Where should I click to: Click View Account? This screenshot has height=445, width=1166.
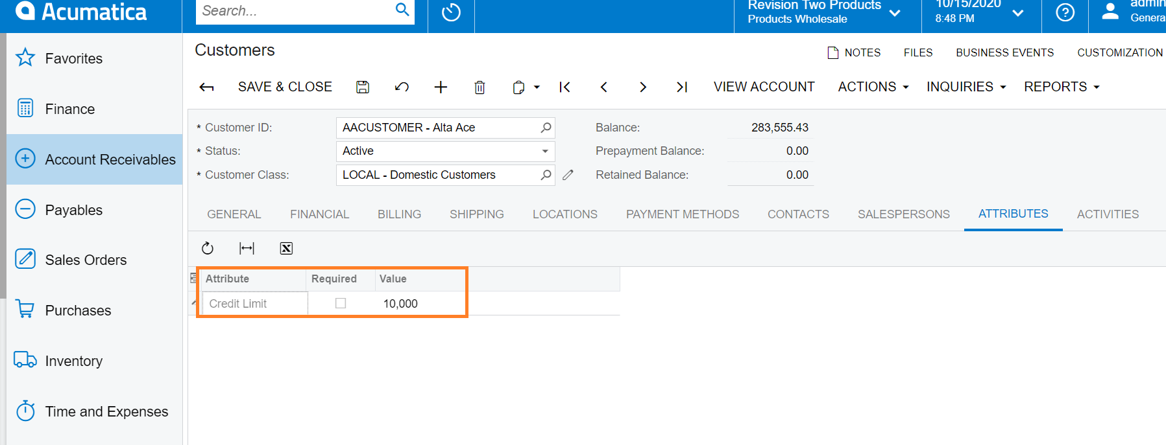(x=764, y=87)
